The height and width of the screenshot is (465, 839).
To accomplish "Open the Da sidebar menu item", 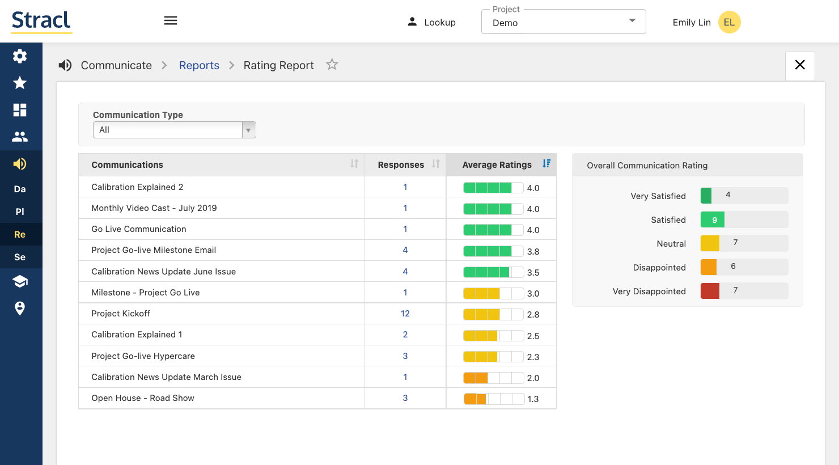I will click(x=20, y=189).
